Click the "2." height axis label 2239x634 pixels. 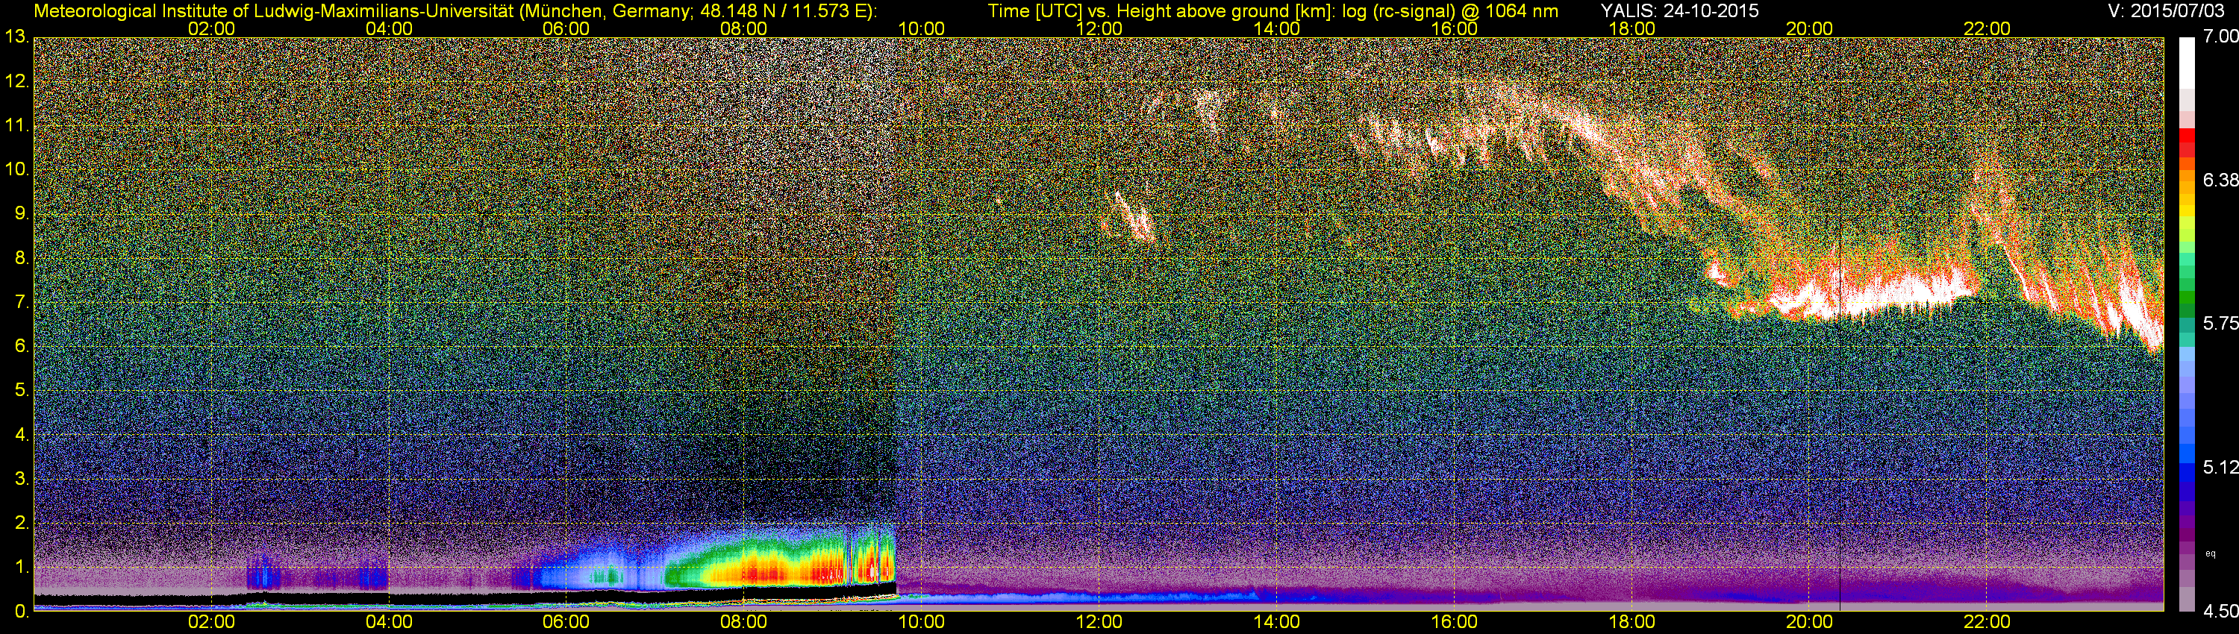coord(22,523)
